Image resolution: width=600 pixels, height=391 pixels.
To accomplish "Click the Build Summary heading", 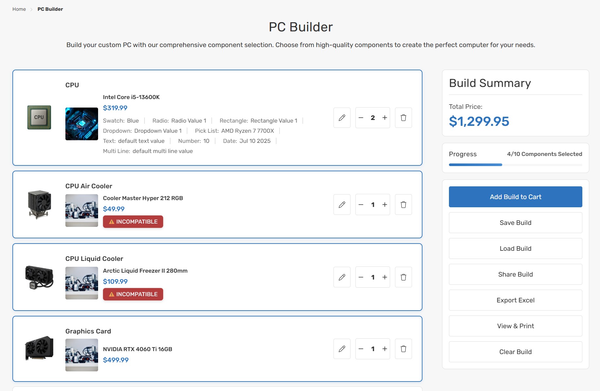I will [490, 83].
